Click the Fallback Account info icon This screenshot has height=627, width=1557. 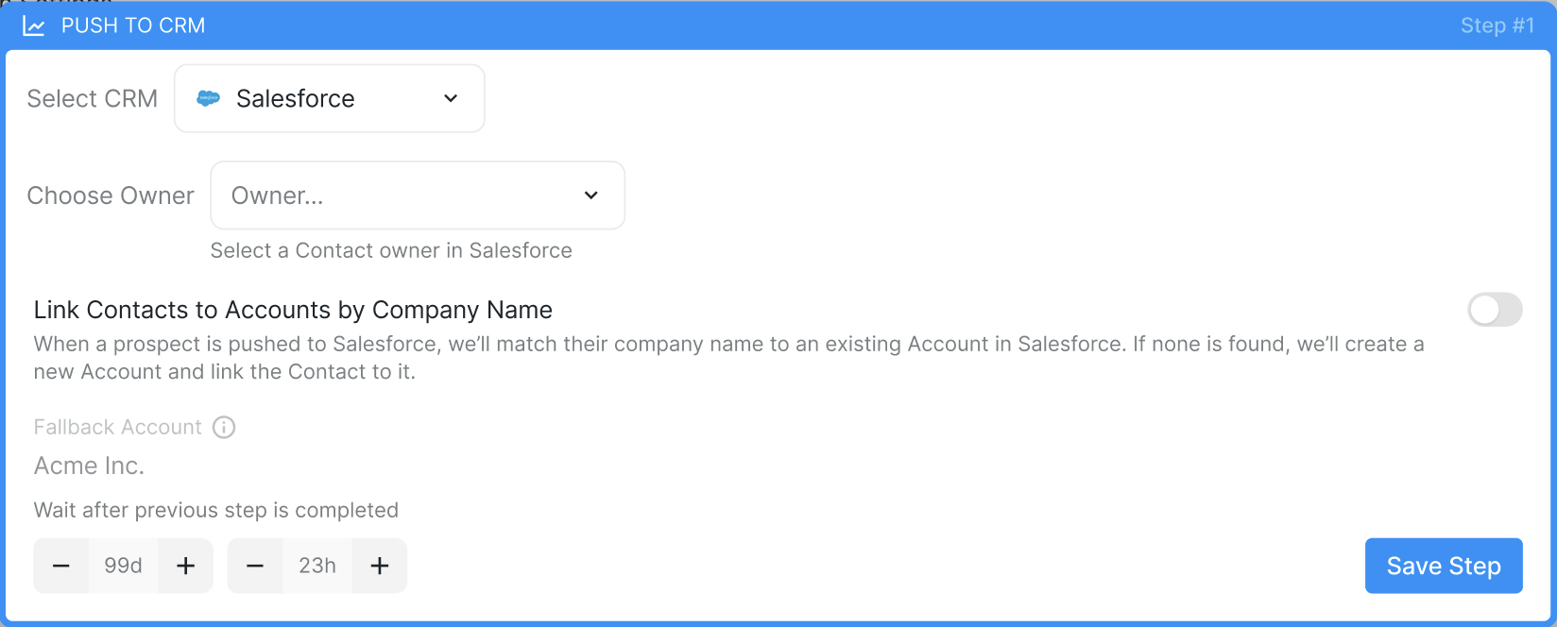point(224,428)
